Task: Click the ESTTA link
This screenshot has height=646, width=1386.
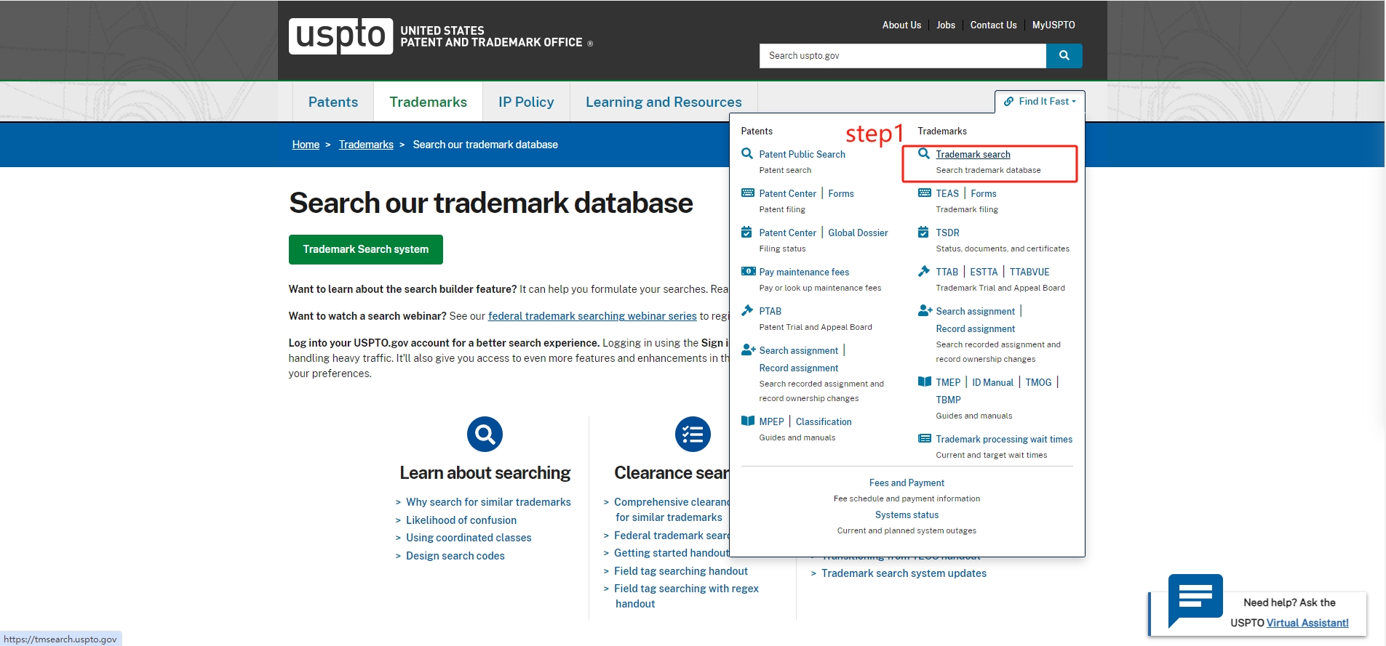Action: point(984,272)
